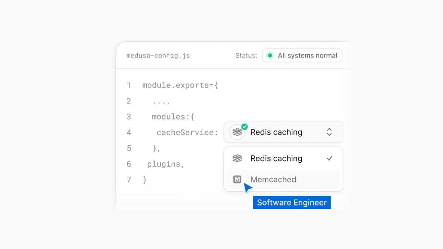This screenshot has width=443, height=249.
Task: Toggle the All systems normal status badge
Action: tap(302, 55)
